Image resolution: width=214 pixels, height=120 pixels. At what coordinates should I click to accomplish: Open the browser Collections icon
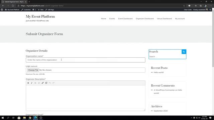tap(201, 6)
